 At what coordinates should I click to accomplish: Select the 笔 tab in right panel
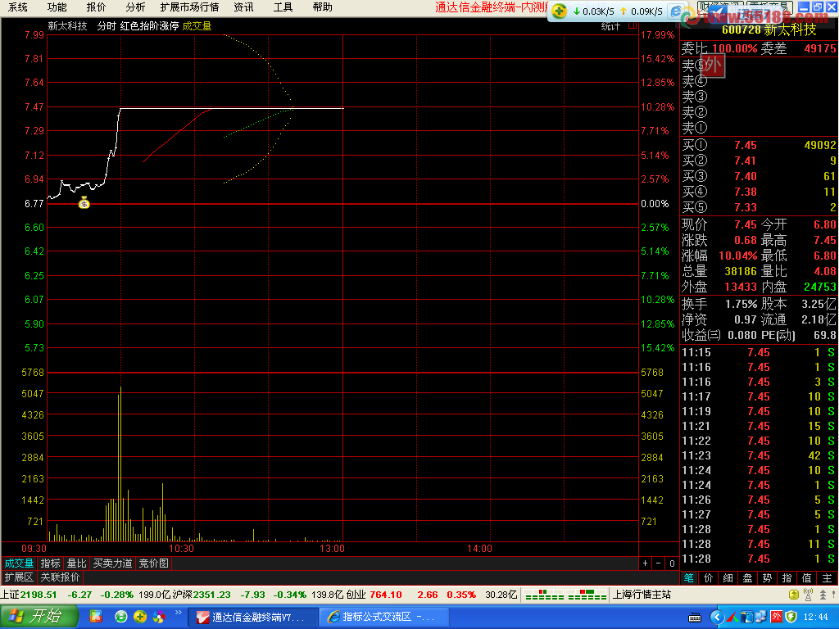coord(688,577)
